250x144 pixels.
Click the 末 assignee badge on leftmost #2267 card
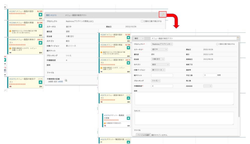40,15
